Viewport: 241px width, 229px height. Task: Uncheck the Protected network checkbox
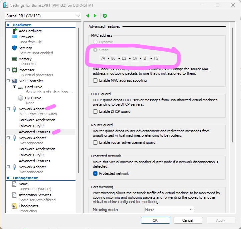95,173
